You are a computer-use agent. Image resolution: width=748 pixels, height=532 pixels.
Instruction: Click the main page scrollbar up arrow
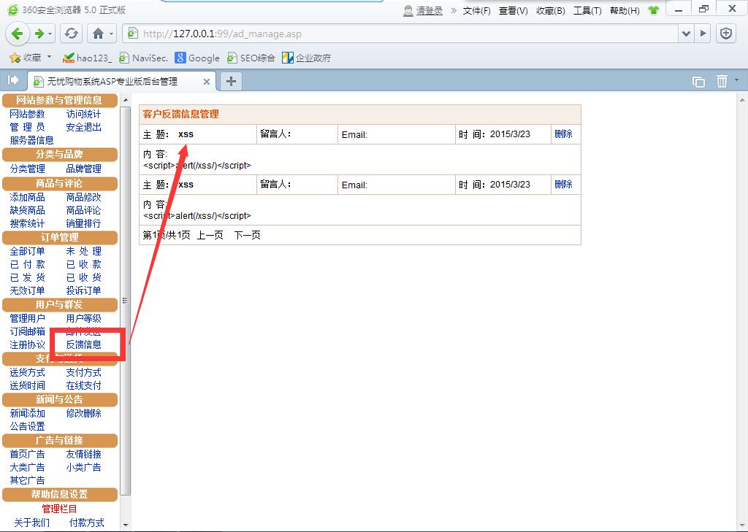[x=742, y=100]
